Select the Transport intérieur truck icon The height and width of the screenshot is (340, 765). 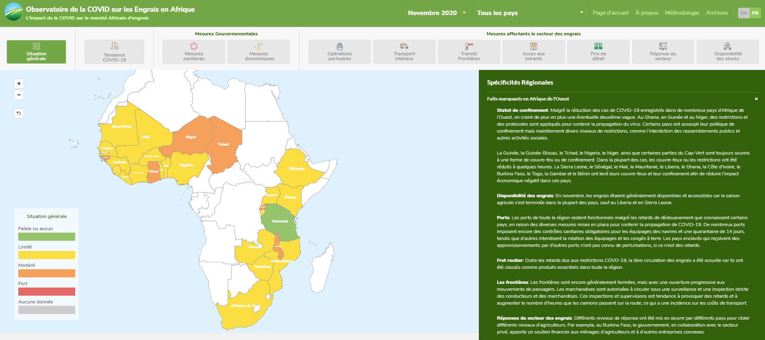click(404, 46)
